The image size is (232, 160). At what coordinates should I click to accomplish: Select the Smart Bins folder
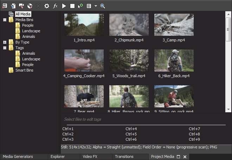click(x=24, y=70)
